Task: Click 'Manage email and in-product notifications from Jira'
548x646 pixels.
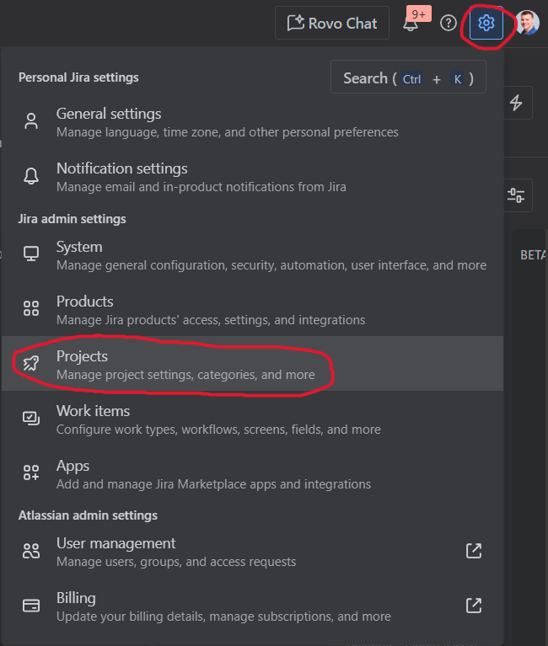Action: click(201, 187)
